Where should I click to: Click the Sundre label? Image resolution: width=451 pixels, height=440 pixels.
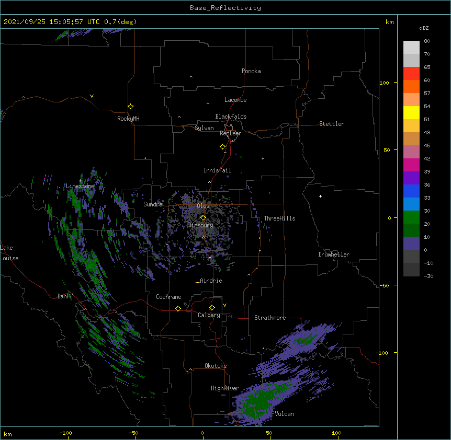click(153, 204)
